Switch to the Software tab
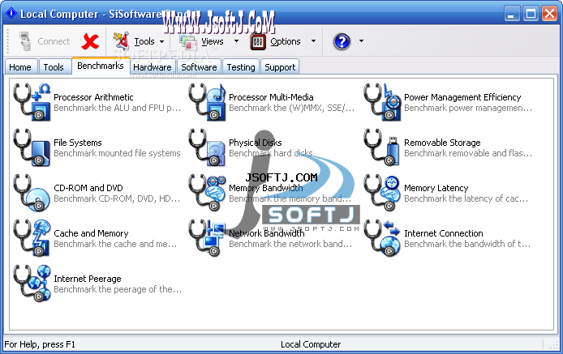The image size is (563, 354). click(199, 67)
